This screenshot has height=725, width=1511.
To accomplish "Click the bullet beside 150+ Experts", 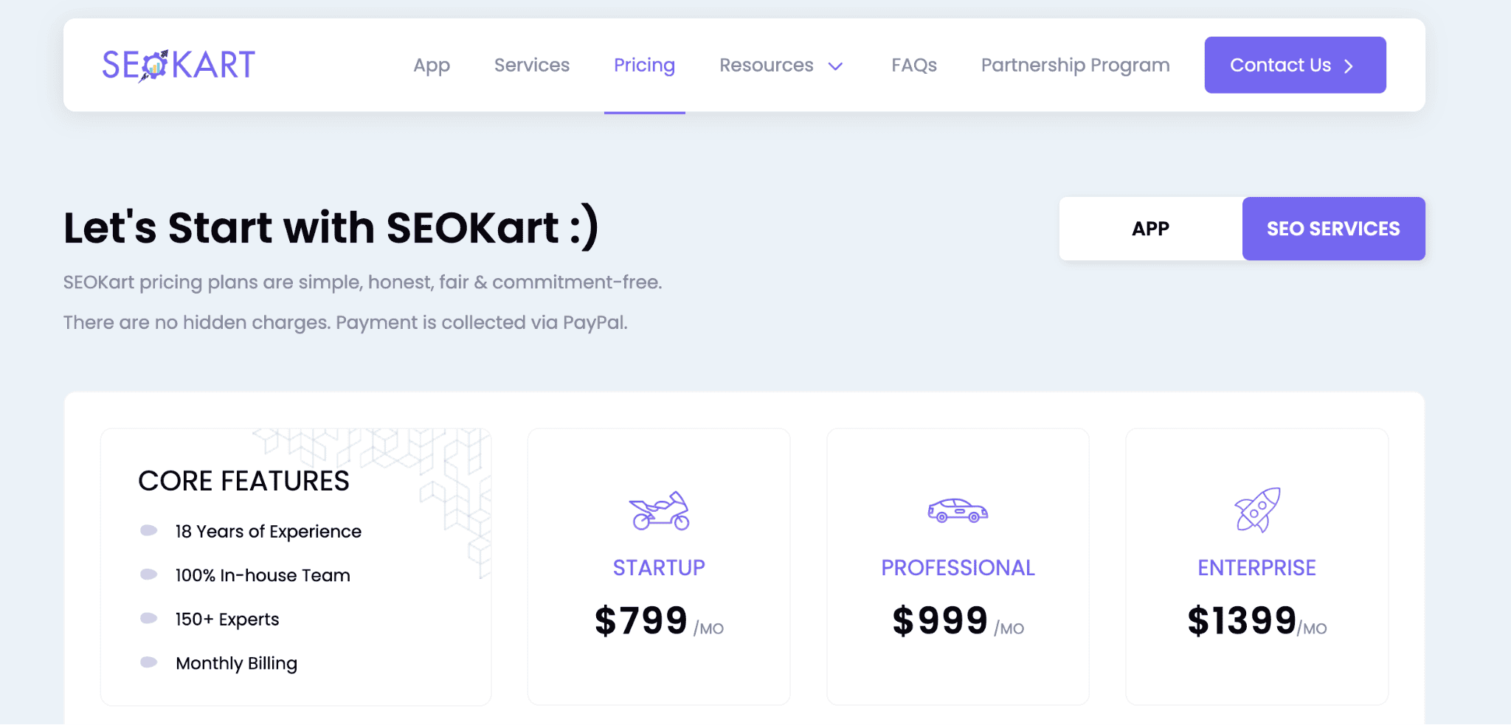I will click(x=148, y=619).
